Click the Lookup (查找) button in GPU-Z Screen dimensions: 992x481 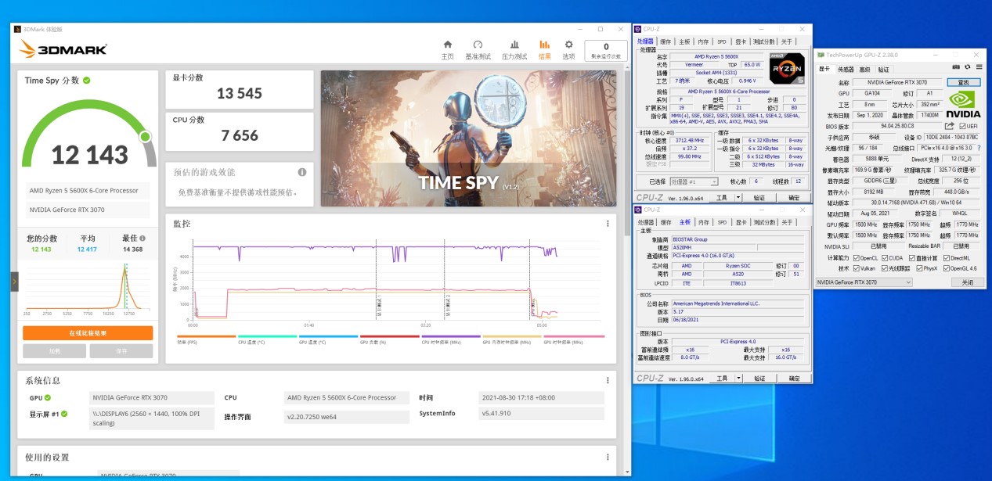coord(963,82)
